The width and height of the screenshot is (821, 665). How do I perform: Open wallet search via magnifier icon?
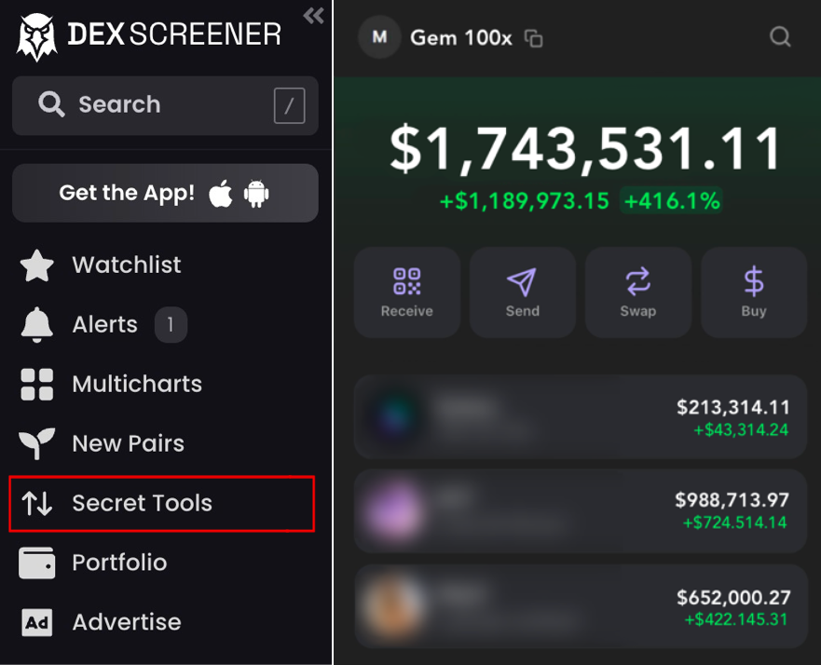pyautogui.click(x=780, y=37)
